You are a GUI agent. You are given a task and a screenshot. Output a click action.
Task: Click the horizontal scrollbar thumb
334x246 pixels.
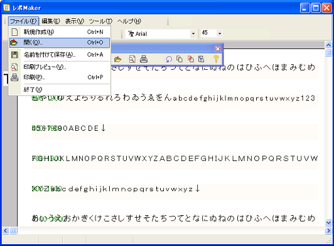point(13,231)
